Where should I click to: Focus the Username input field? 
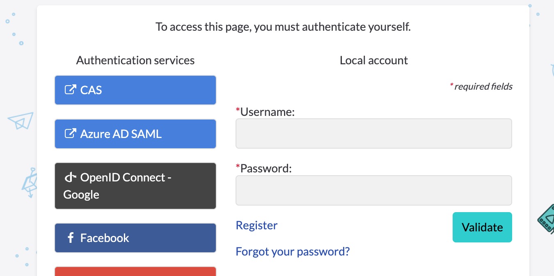pyautogui.click(x=374, y=133)
